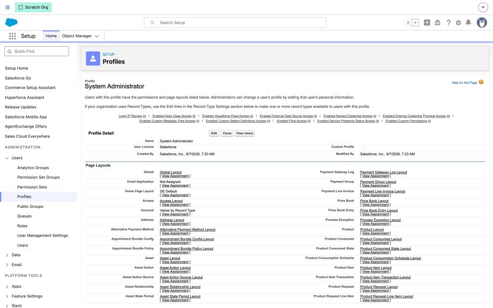Image resolution: width=493 pixels, height=308 pixels.
Task: Open Analytics Groups in sidebar
Action: click(x=33, y=168)
